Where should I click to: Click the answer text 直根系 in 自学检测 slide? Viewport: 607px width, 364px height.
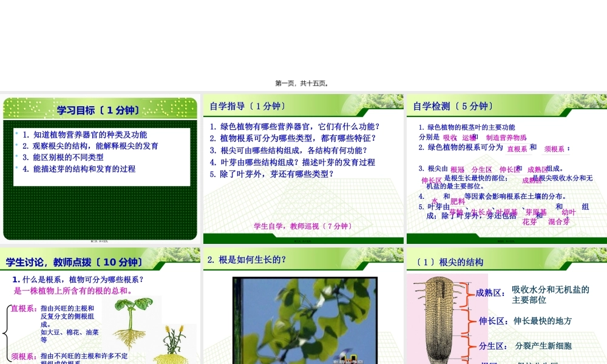pyautogui.click(x=517, y=149)
